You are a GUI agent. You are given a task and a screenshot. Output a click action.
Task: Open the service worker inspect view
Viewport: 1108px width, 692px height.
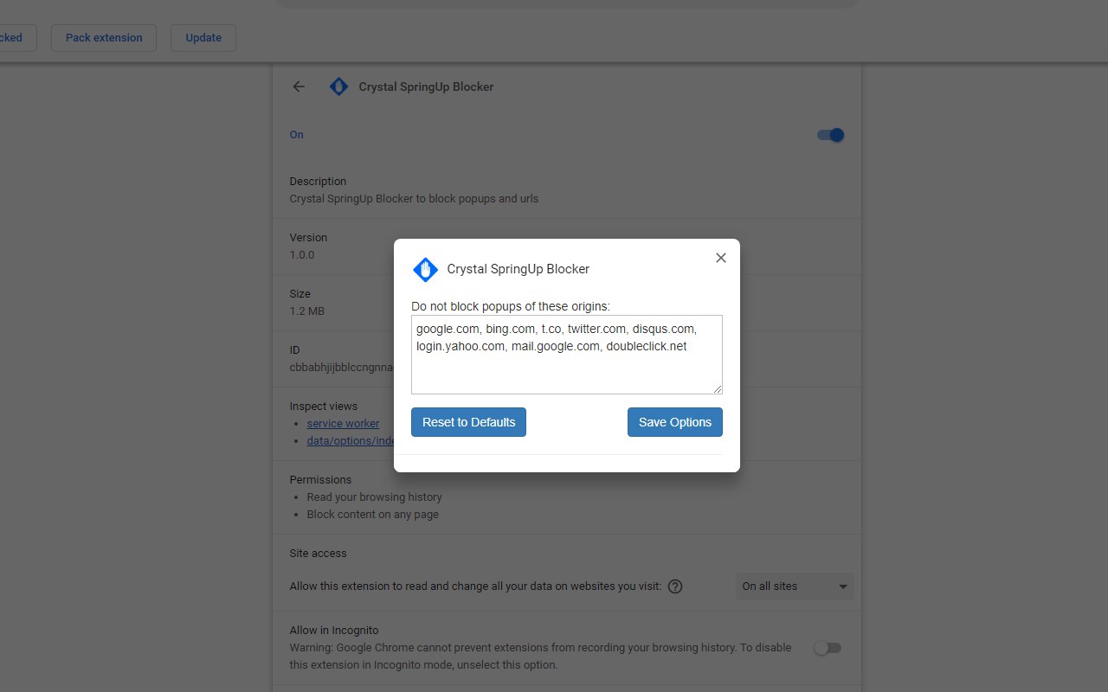click(x=343, y=423)
